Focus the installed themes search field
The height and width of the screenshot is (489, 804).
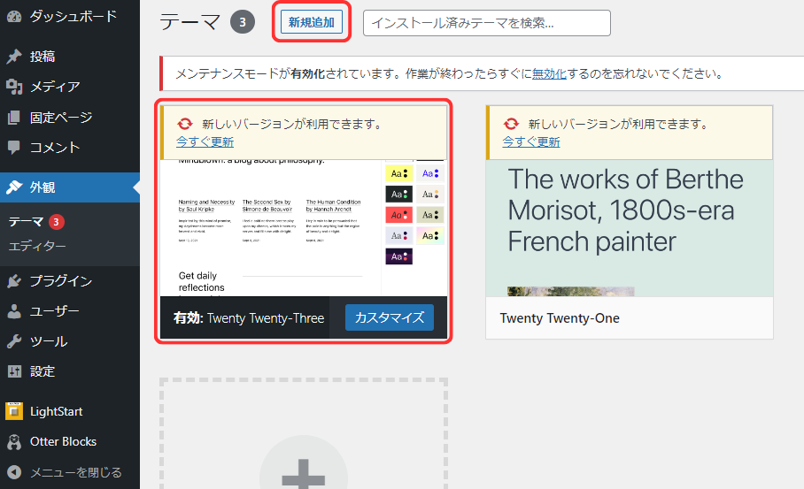click(487, 23)
